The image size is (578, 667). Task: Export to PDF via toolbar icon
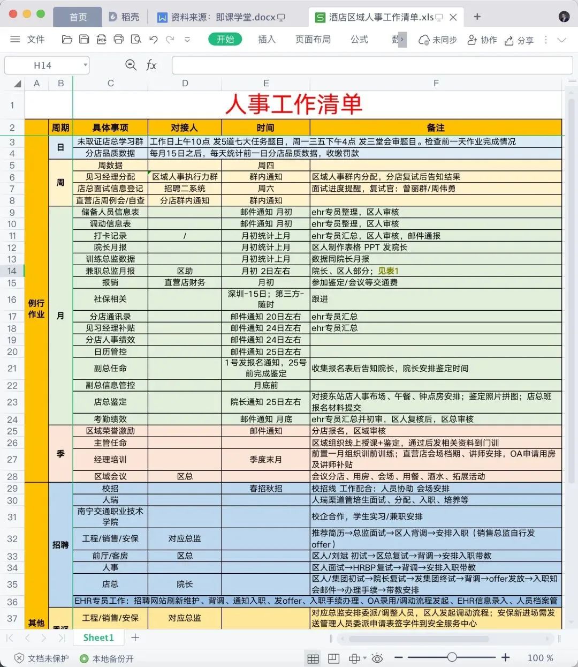coord(101,39)
